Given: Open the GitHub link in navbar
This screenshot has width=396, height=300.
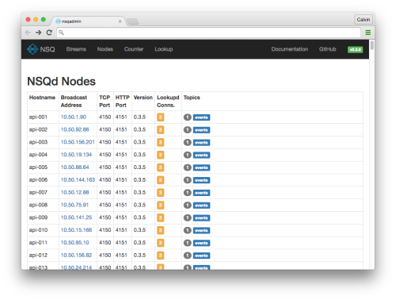Looking at the screenshot, I should point(327,49).
